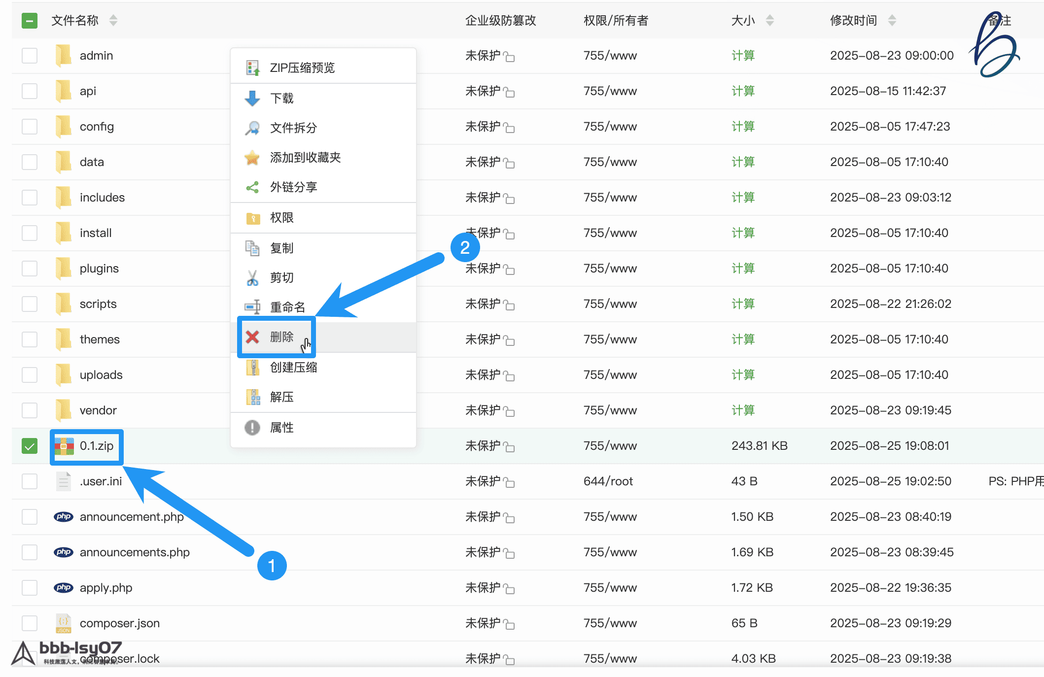The image size is (1044, 677).
Task: Sort by file name using the arrows
Action: click(x=113, y=21)
